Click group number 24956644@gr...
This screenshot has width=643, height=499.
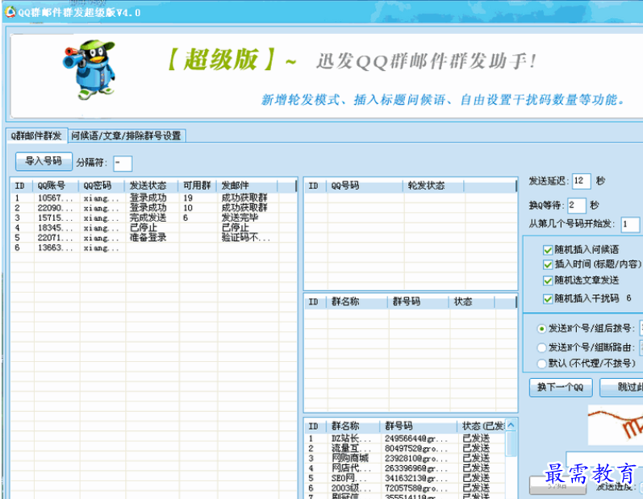(x=416, y=439)
